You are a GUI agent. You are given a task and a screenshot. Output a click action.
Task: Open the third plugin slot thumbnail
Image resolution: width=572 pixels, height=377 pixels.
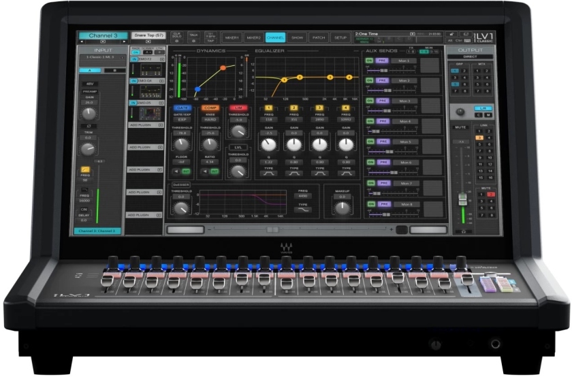[x=150, y=114]
